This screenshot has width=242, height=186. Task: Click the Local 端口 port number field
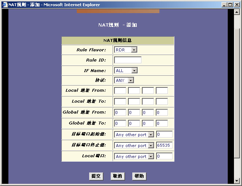pos(165,156)
